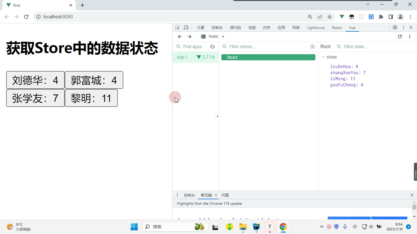Go forward in Vue devtools navigation
Viewport: 417px width, 234px height.
tap(190, 37)
